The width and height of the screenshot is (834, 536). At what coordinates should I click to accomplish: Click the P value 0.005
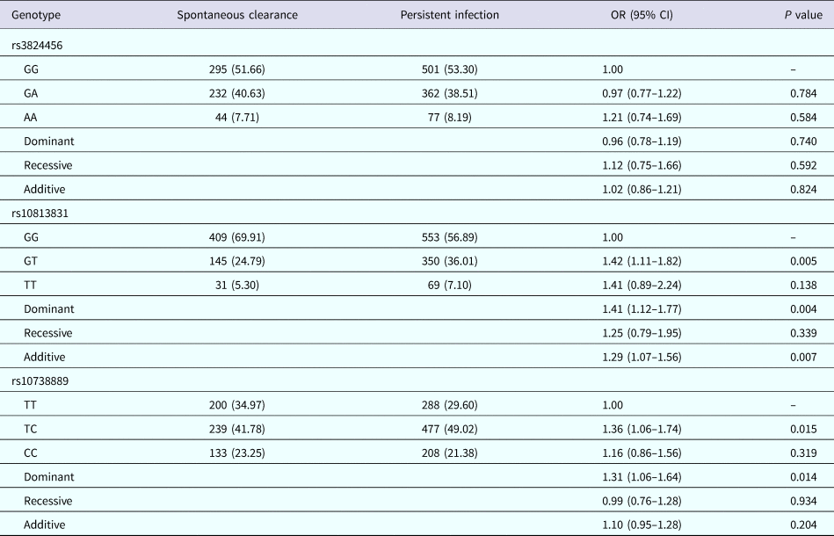(x=803, y=261)
